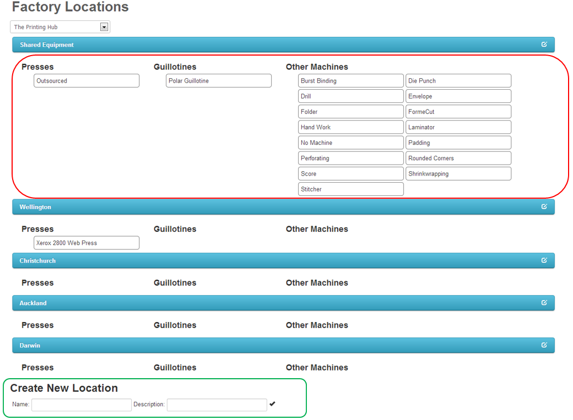Select the Polar Guillotine machine
Screen dimensions: 573x420
(219, 81)
